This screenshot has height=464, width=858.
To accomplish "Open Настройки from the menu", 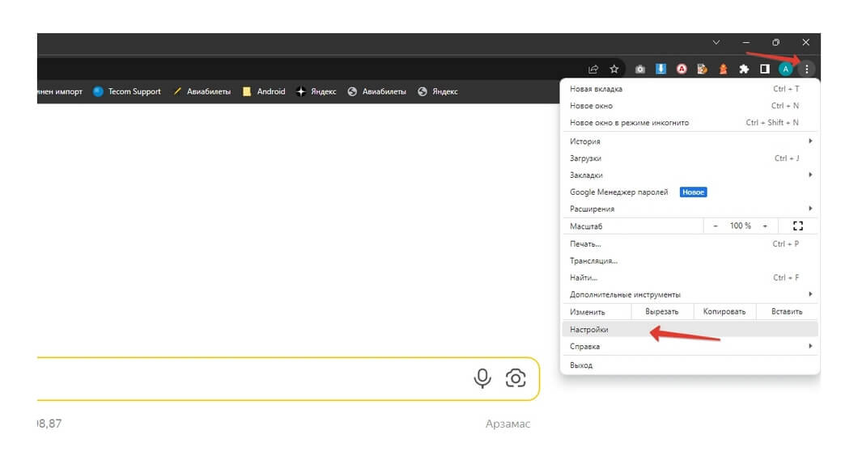I will tap(690, 330).
